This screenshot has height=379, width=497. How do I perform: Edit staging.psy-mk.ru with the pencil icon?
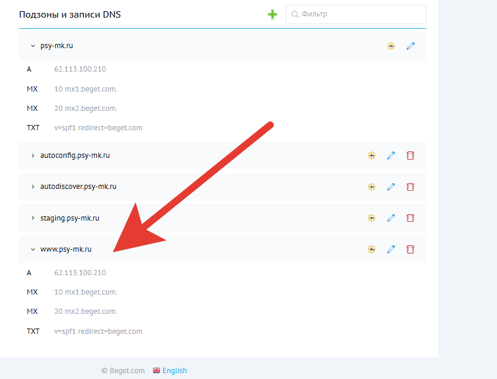[x=391, y=218]
